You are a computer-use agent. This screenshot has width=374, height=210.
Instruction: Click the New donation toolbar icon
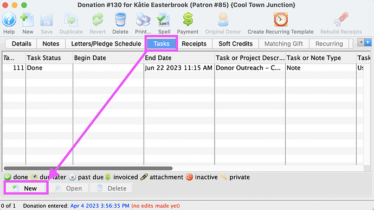coord(27,20)
